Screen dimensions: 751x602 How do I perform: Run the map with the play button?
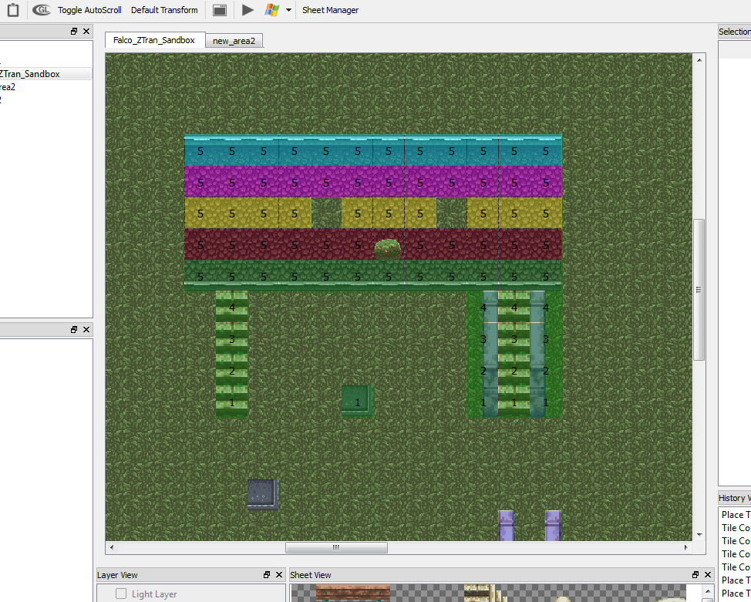[x=248, y=10]
